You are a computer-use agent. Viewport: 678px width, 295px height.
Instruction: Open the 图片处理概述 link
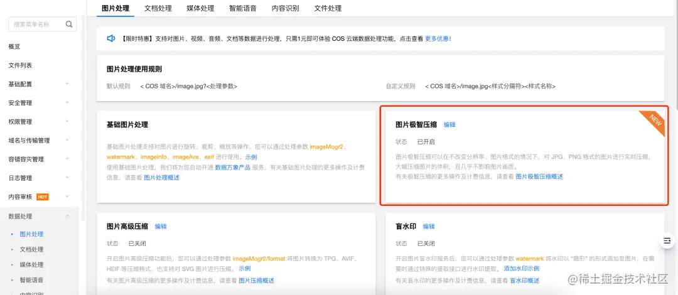[161, 178]
